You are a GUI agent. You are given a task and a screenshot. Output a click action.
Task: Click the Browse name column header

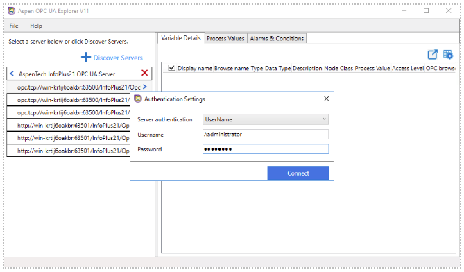pyautogui.click(x=232, y=68)
